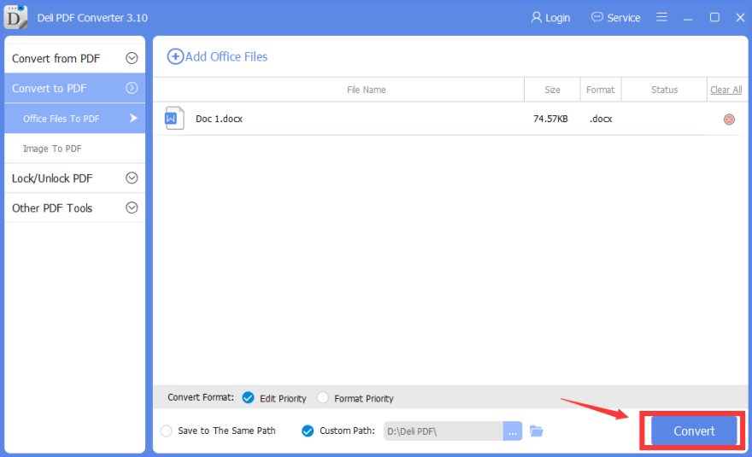
Task: Select the Doc 1.docx file name
Action: click(219, 119)
